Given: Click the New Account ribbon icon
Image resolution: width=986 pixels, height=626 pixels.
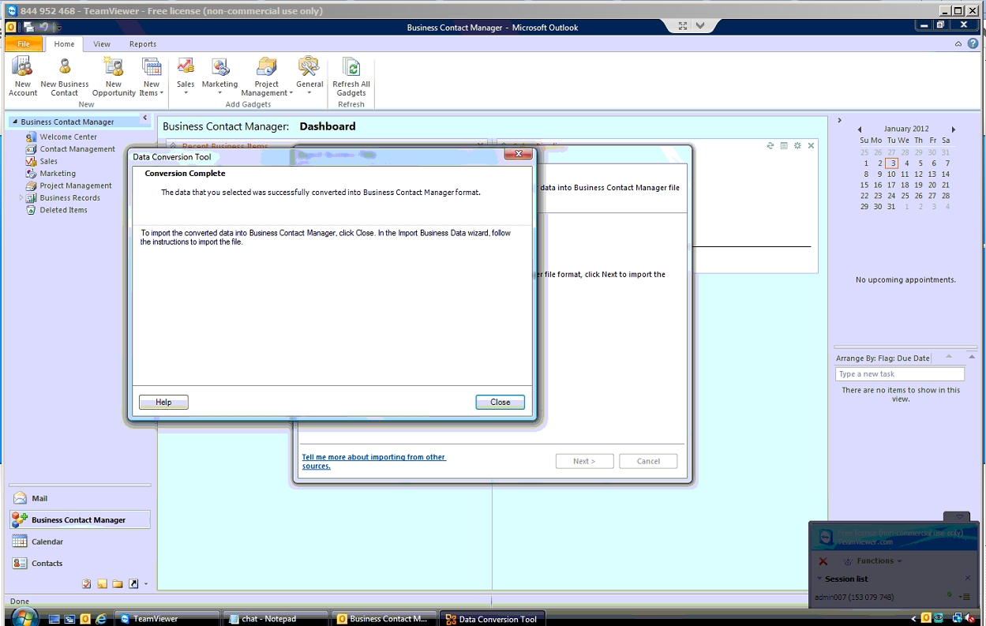Looking at the screenshot, I should pyautogui.click(x=23, y=77).
